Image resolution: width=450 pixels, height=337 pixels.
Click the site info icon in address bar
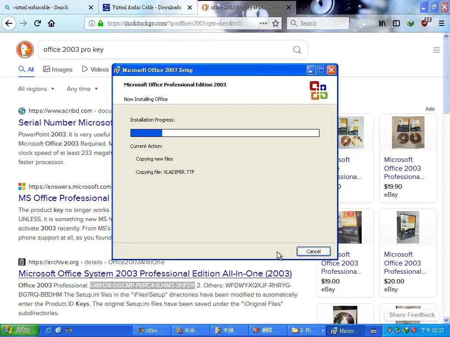91,23
